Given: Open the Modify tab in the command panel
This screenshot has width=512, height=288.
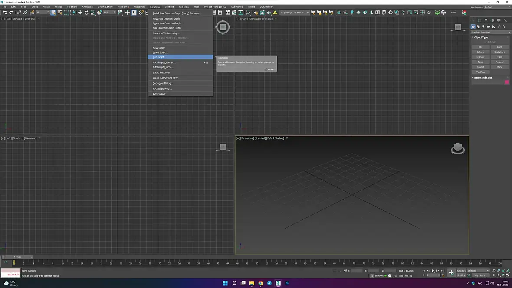Looking at the screenshot, I should tap(479, 20).
